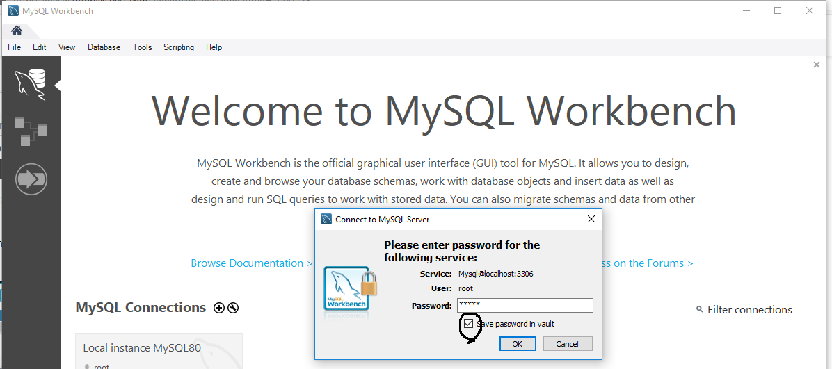This screenshot has height=369, width=832.
Task: Open the Scripting menu
Action: point(179,47)
